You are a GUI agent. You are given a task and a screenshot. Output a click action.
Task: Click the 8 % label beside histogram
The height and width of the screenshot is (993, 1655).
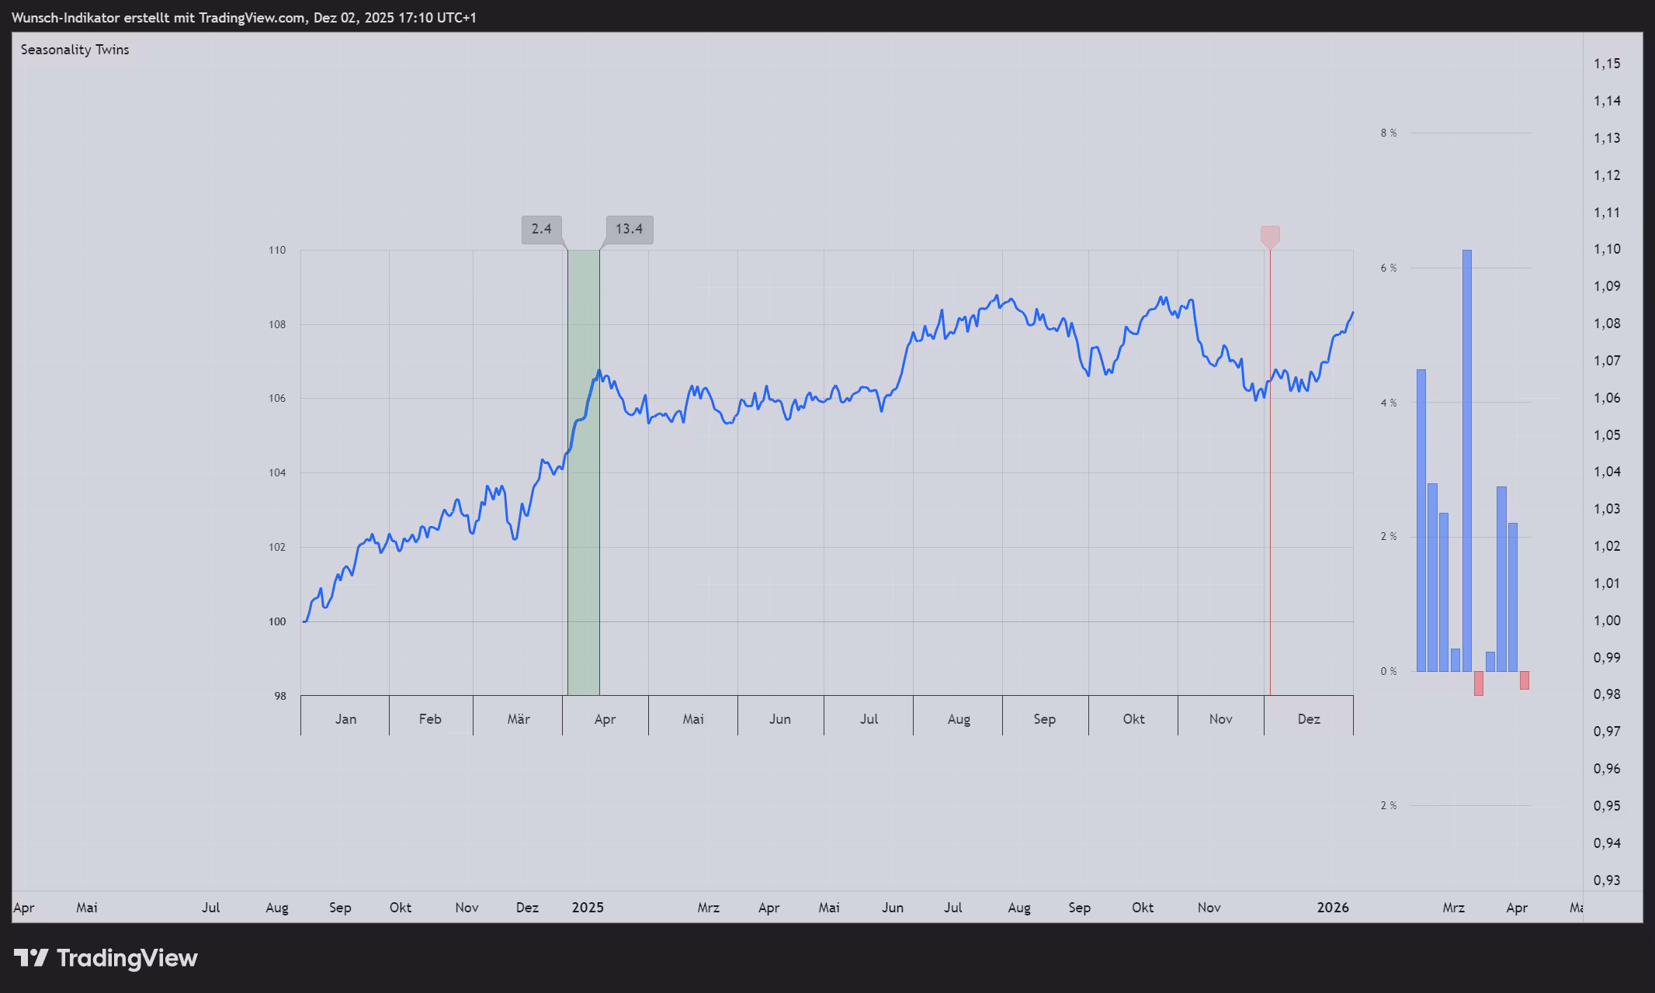(1388, 133)
